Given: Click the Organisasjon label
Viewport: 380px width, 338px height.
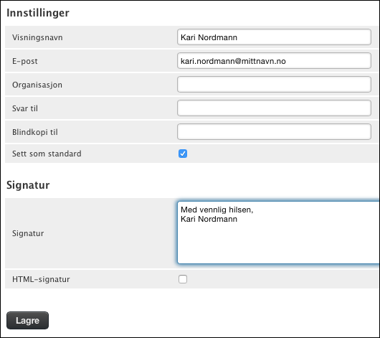Looking at the screenshot, I should tap(37, 85).
